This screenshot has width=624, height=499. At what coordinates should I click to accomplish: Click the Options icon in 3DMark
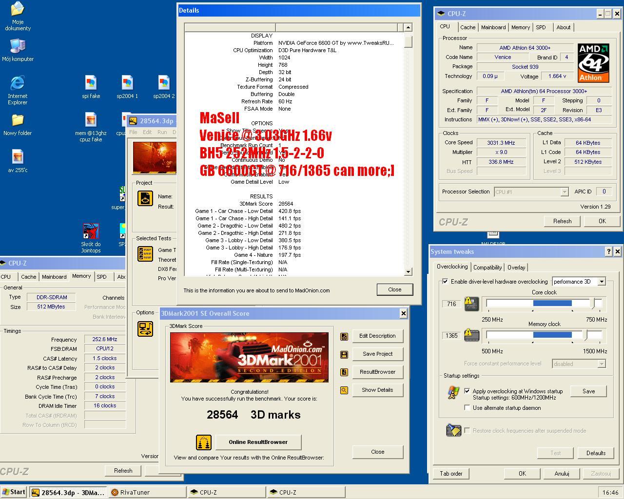(x=145, y=329)
